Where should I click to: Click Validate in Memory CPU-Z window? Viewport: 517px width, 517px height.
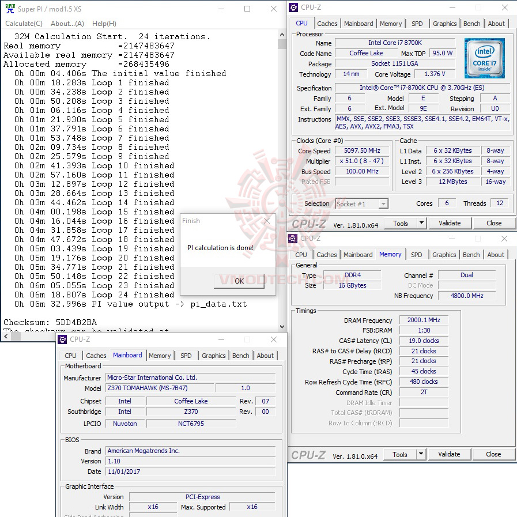[x=449, y=455]
